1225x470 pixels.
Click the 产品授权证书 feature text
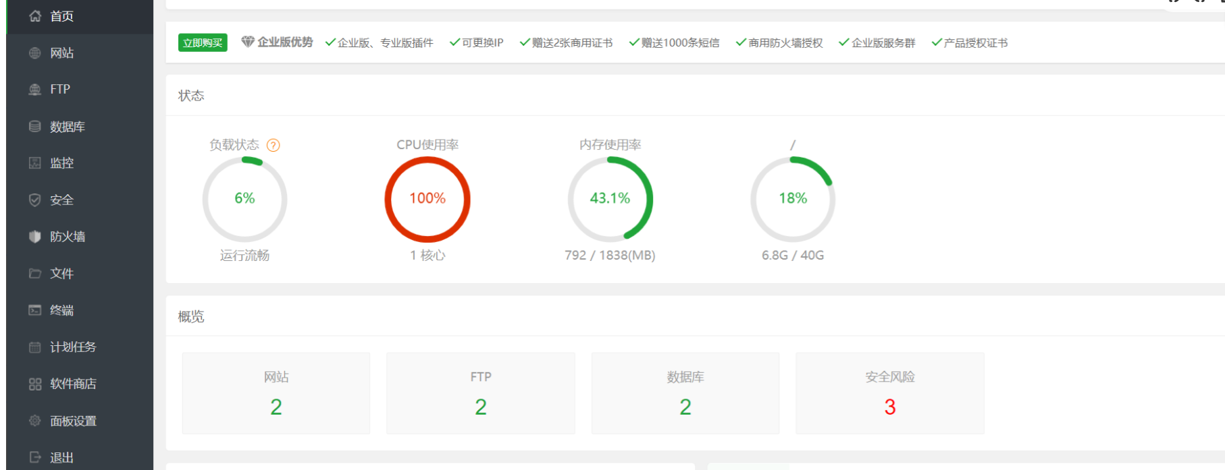tap(976, 42)
